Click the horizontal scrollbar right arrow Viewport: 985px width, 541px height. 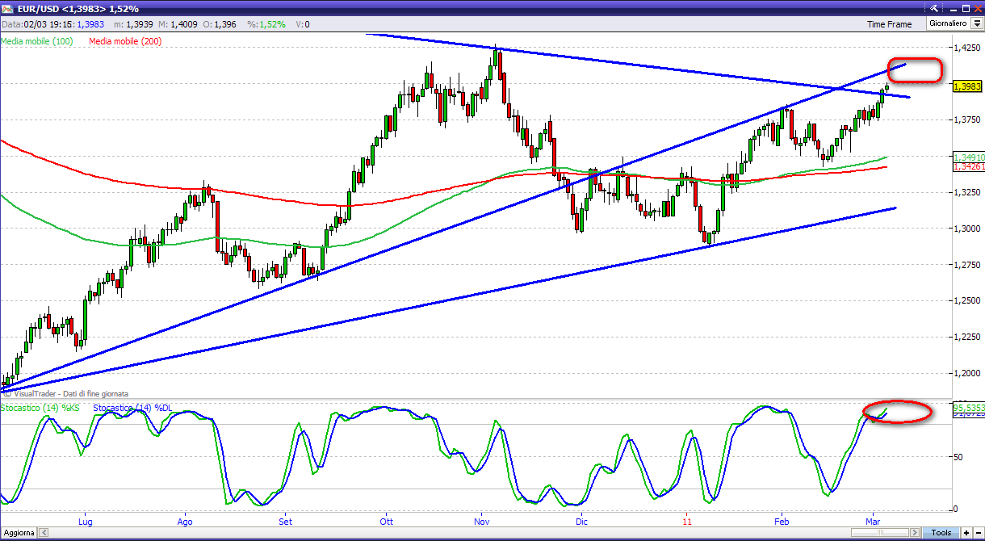[916, 533]
